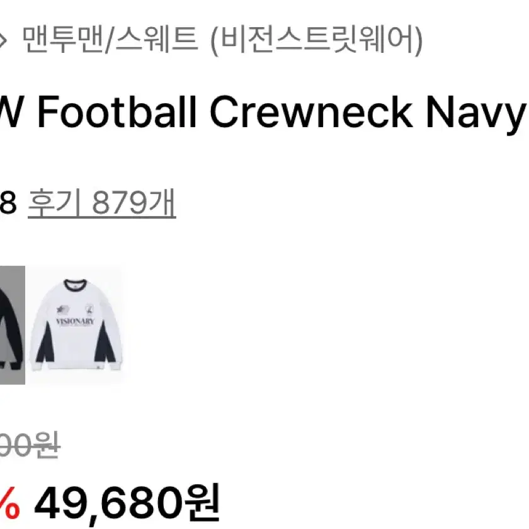
Task: Click the strikethrough original price
Action: tap(30, 445)
